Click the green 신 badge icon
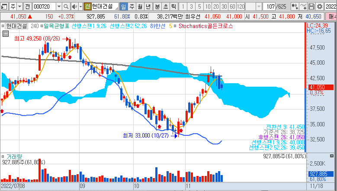337x191 pixels. click(x=87, y=6)
